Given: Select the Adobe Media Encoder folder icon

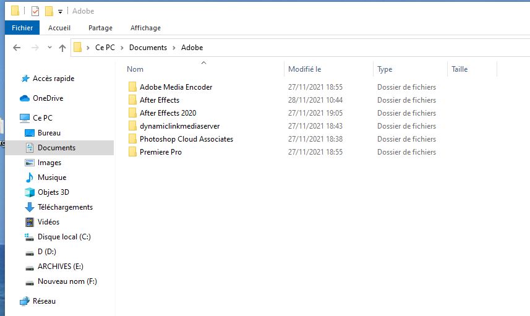Looking at the screenshot, I should click(132, 87).
